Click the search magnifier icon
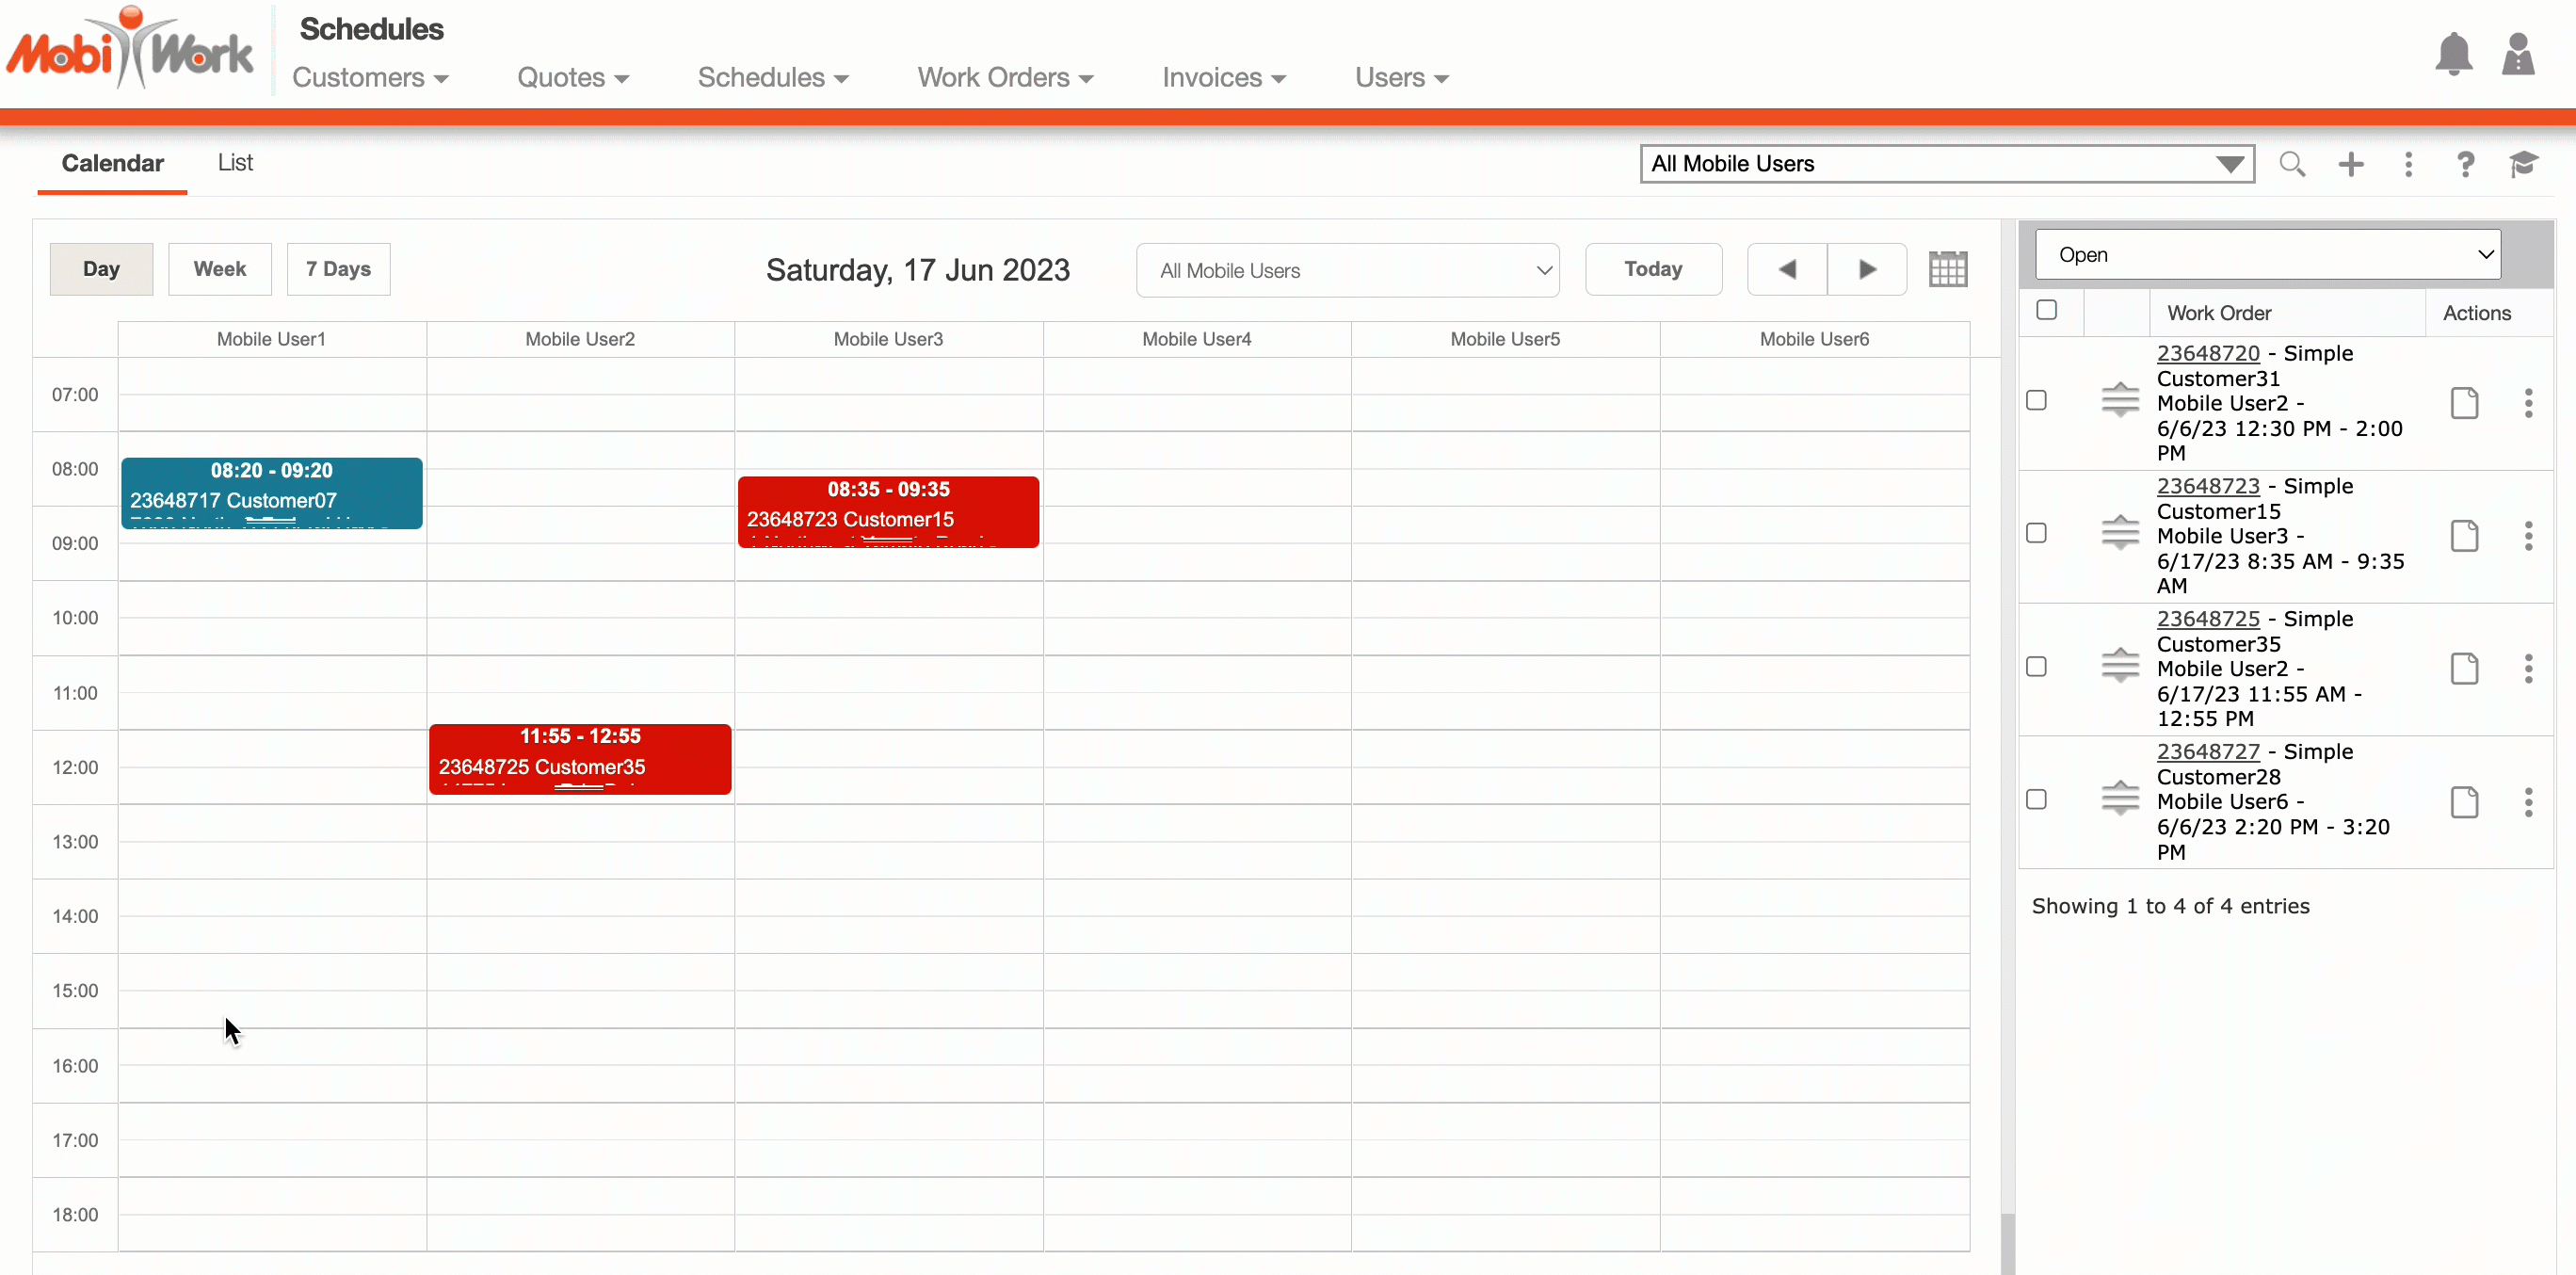 coord(2292,164)
